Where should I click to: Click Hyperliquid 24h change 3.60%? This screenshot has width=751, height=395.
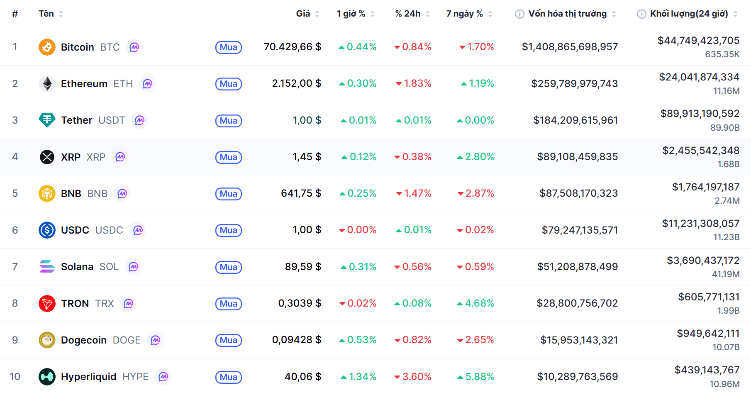tap(413, 377)
